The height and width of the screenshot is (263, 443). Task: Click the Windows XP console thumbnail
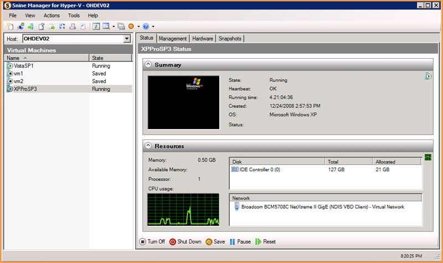[x=184, y=102]
